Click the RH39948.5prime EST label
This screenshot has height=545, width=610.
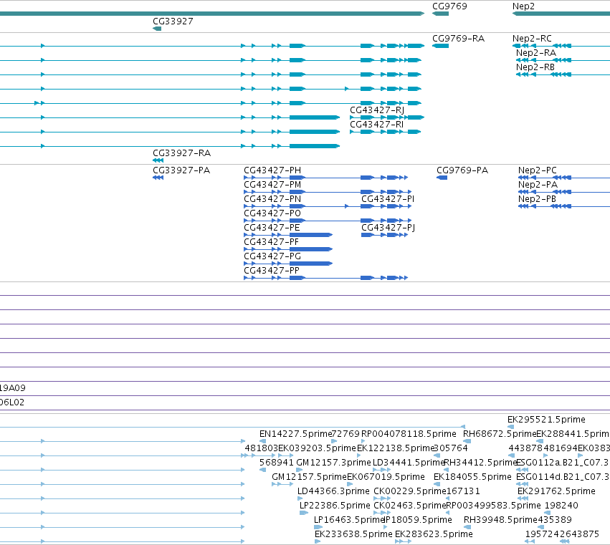[x=500, y=521]
